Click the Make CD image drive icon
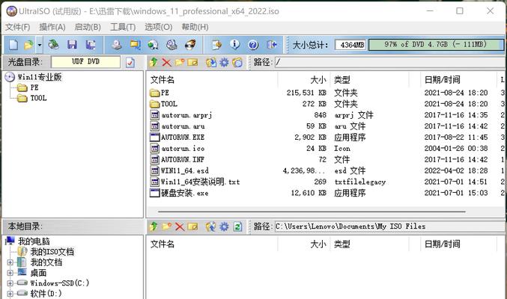507x299 pixels. 116,45
